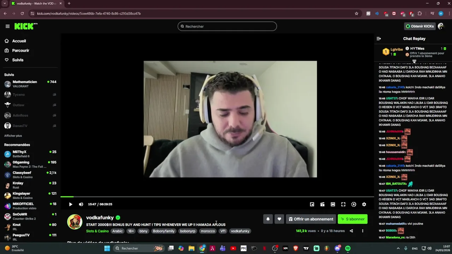452x254 pixels.
Task: Open Tyceno followed channel
Action: coord(30,95)
